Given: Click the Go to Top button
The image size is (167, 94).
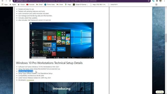Looking at the screenshot, I should pos(160,92).
